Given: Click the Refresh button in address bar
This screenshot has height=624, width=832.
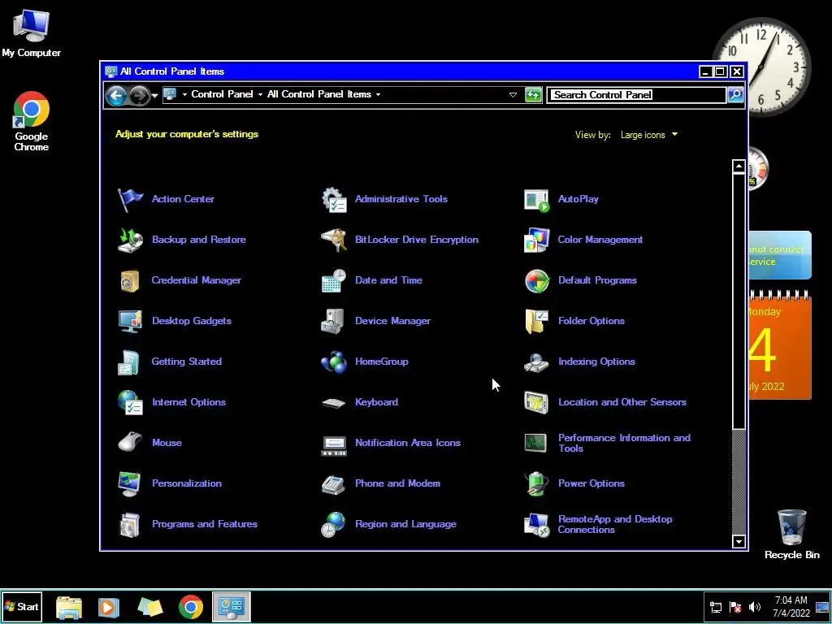Looking at the screenshot, I should coord(533,95).
